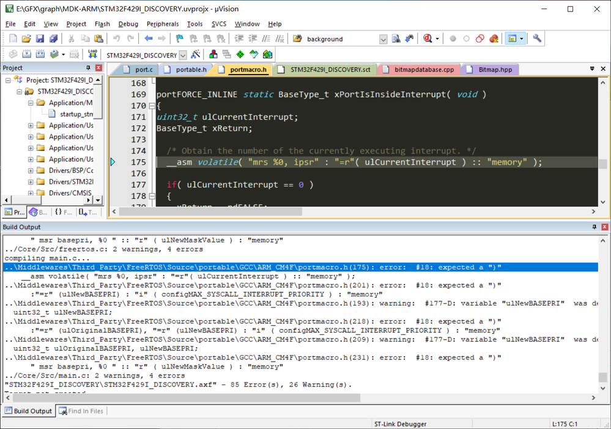The width and height of the screenshot is (611, 429).
Task: Disable all breakpoints with the overlapping red circles icon
Action: tap(480, 38)
